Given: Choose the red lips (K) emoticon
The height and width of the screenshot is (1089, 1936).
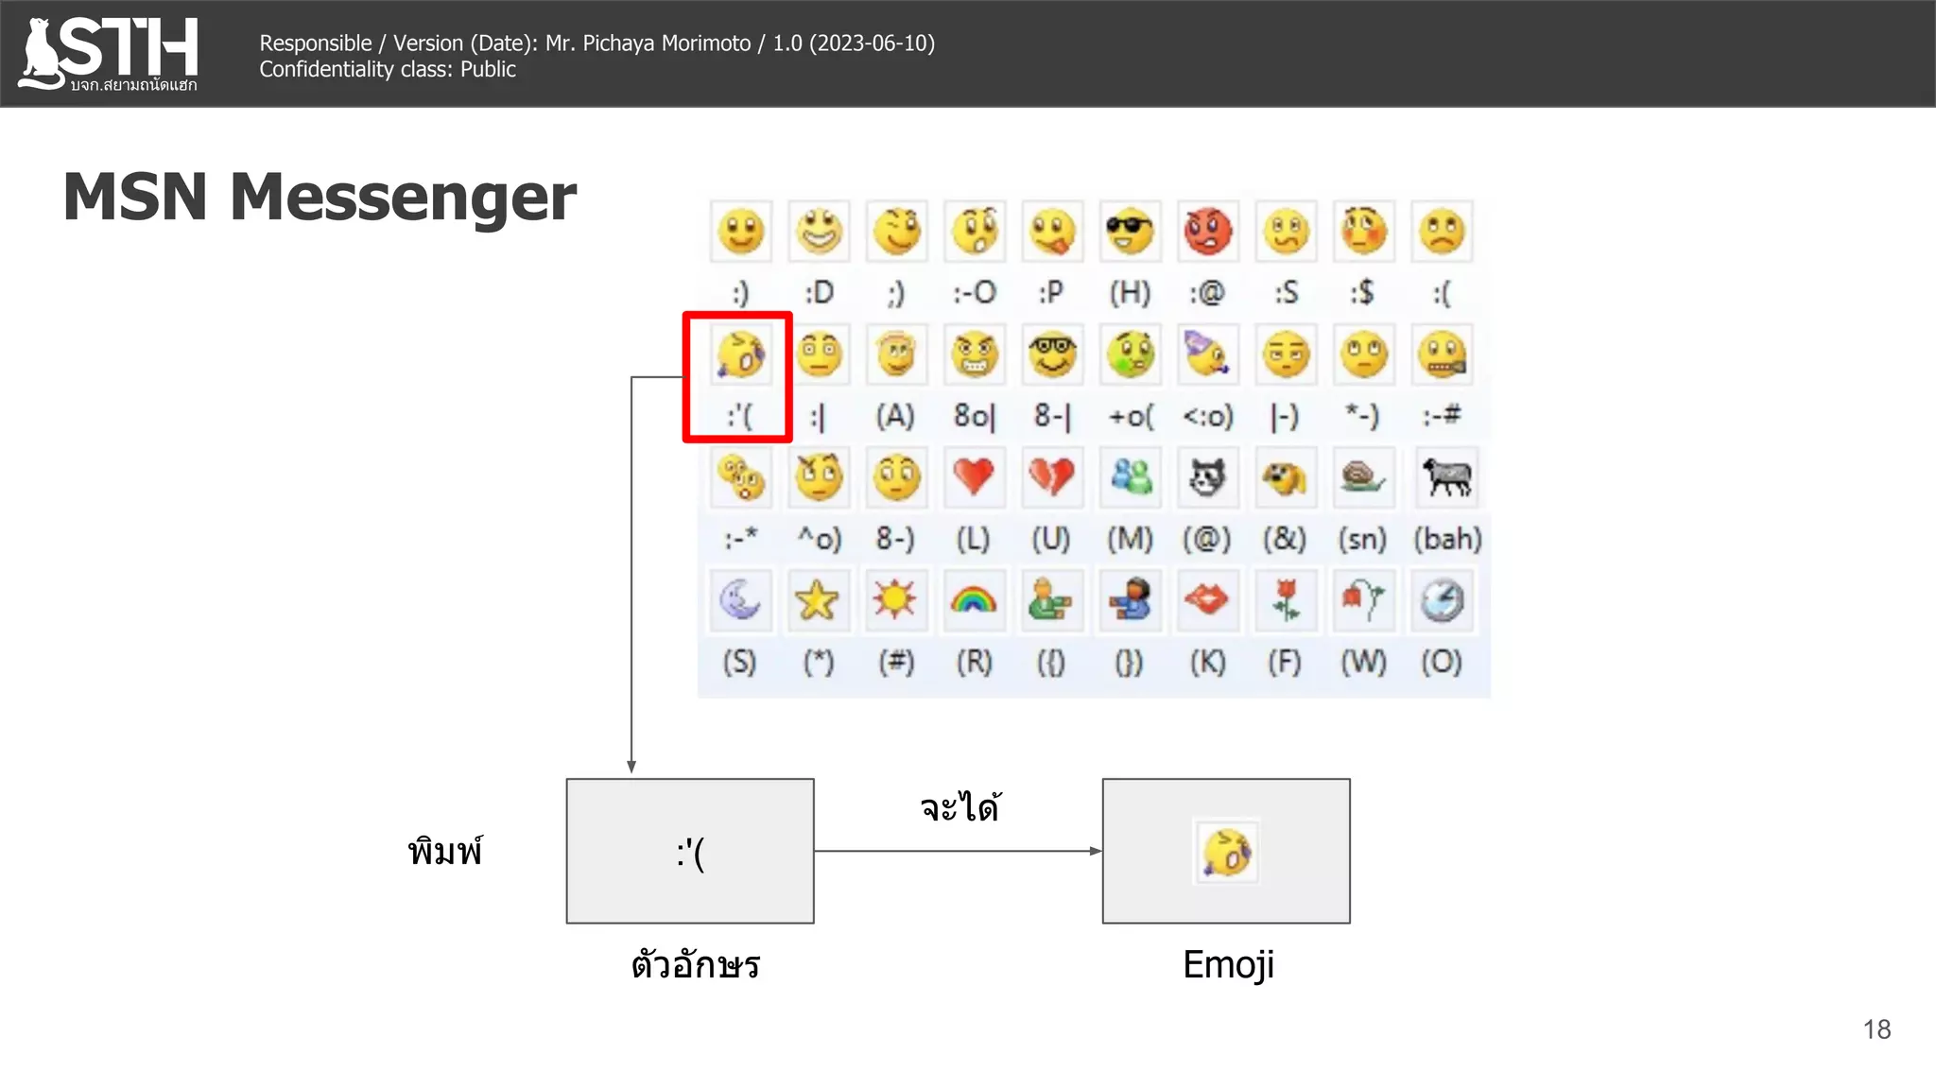Looking at the screenshot, I should (1208, 600).
